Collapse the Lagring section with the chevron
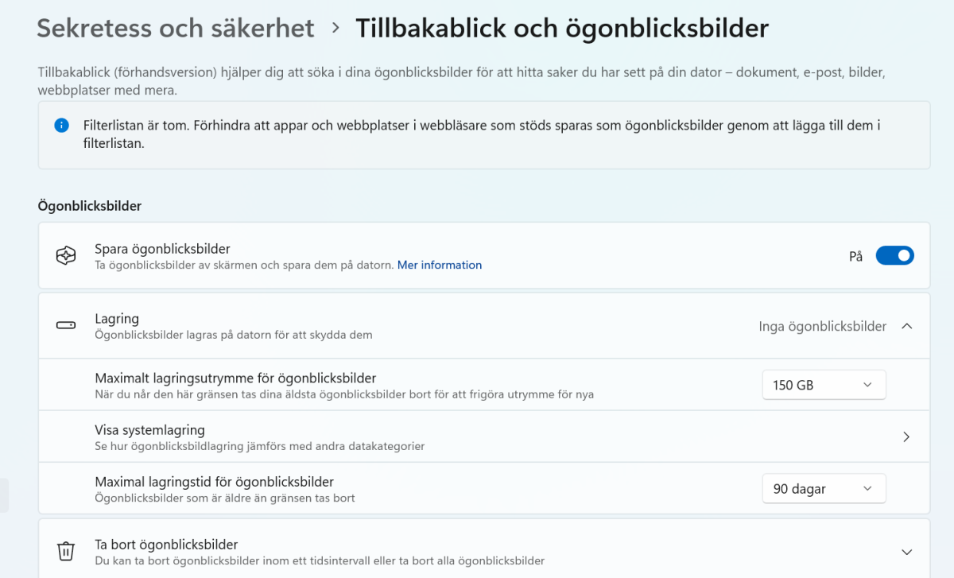 point(906,326)
